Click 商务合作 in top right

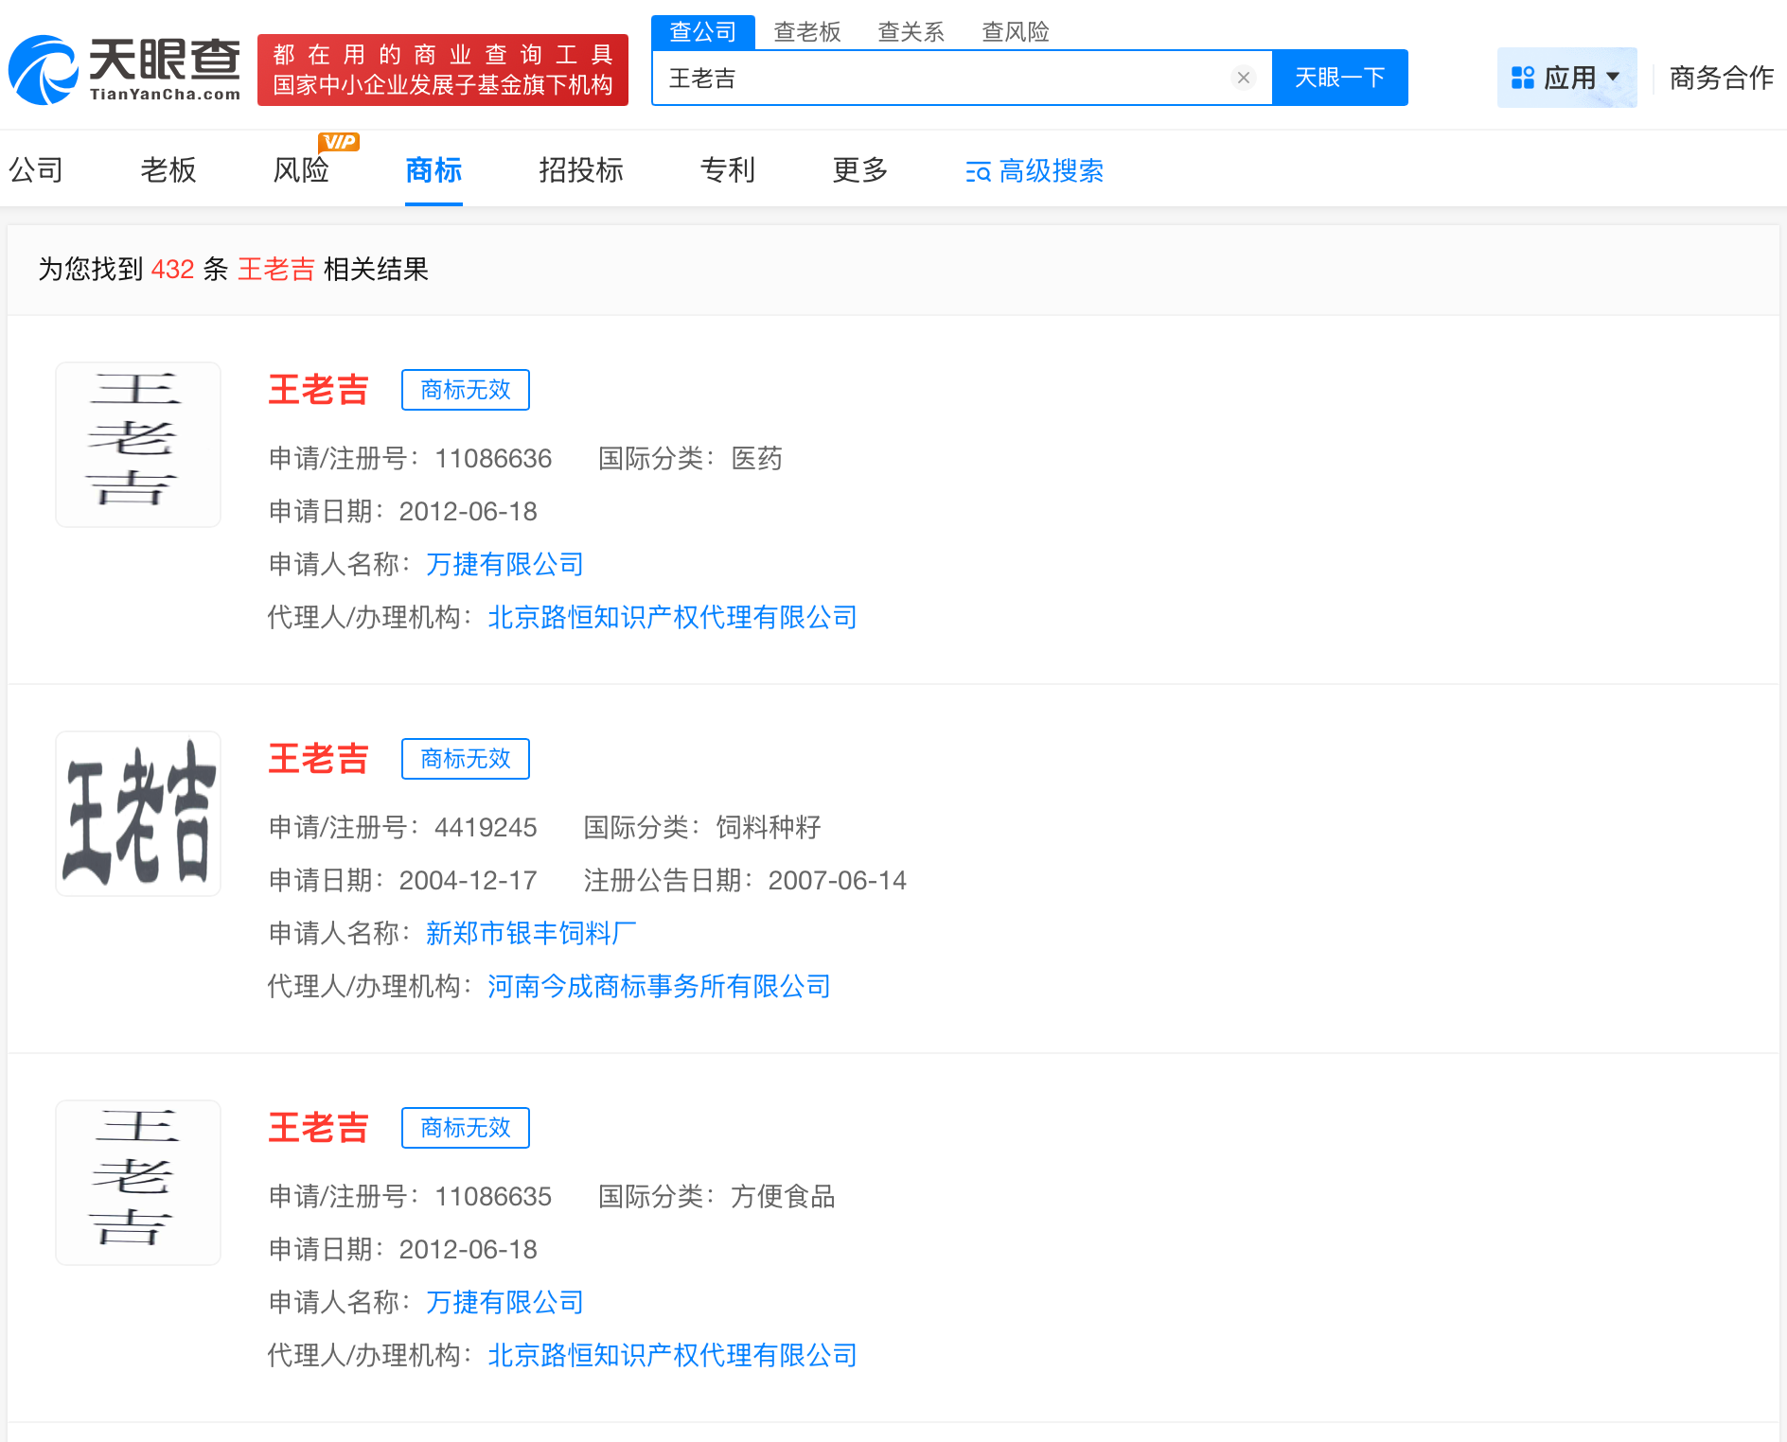coord(1721,78)
